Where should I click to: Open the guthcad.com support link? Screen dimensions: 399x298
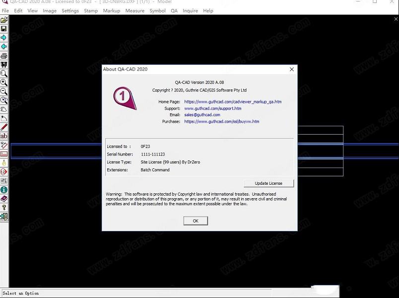click(x=212, y=108)
